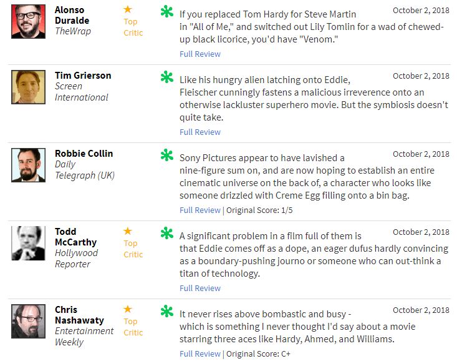457x361 pixels.
Task: Click the Top Critic star for Alonso Duralde
Action: [x=128, y=9]
